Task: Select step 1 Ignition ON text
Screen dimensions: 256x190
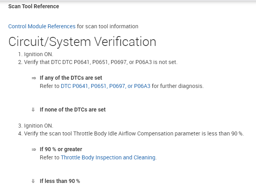Action: 38,54
